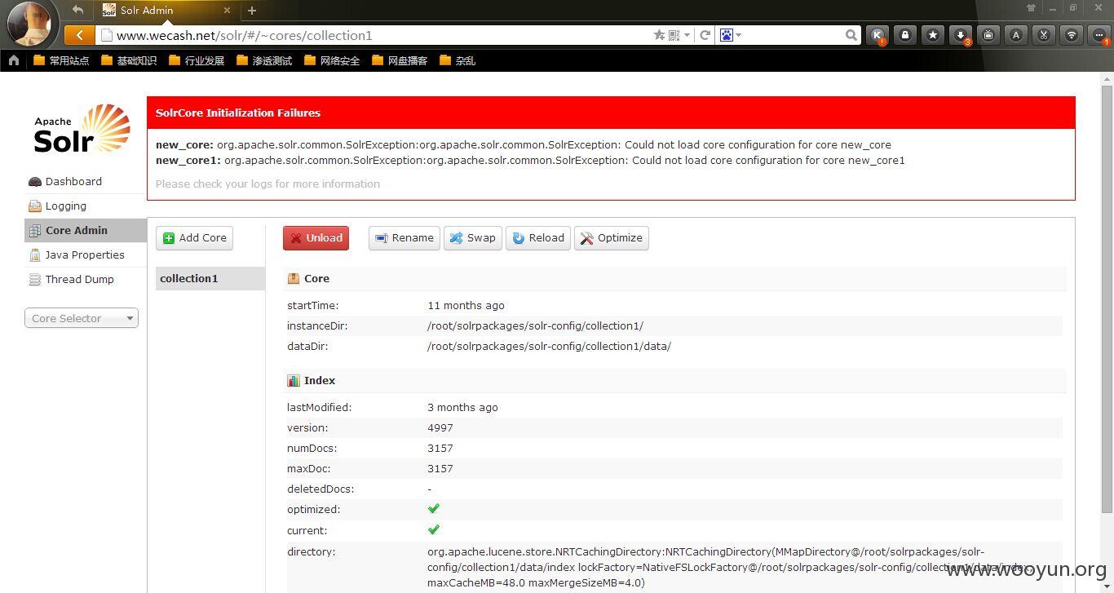Click the letter A toolbar icon
This screenshot has width=1114, height=593.
tap(1016, 35)
